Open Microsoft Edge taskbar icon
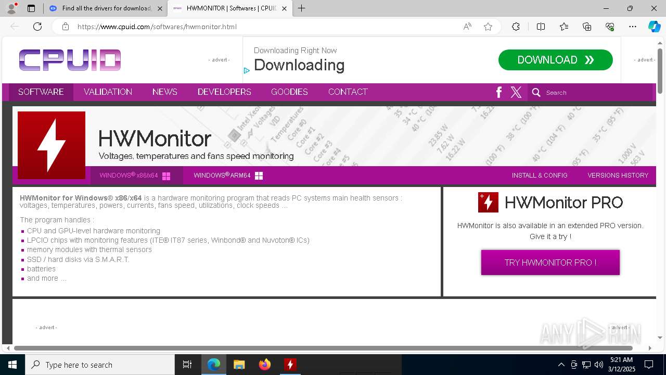Screen dimensions: 666x375 pyautogui.click(x=214, y=365)
